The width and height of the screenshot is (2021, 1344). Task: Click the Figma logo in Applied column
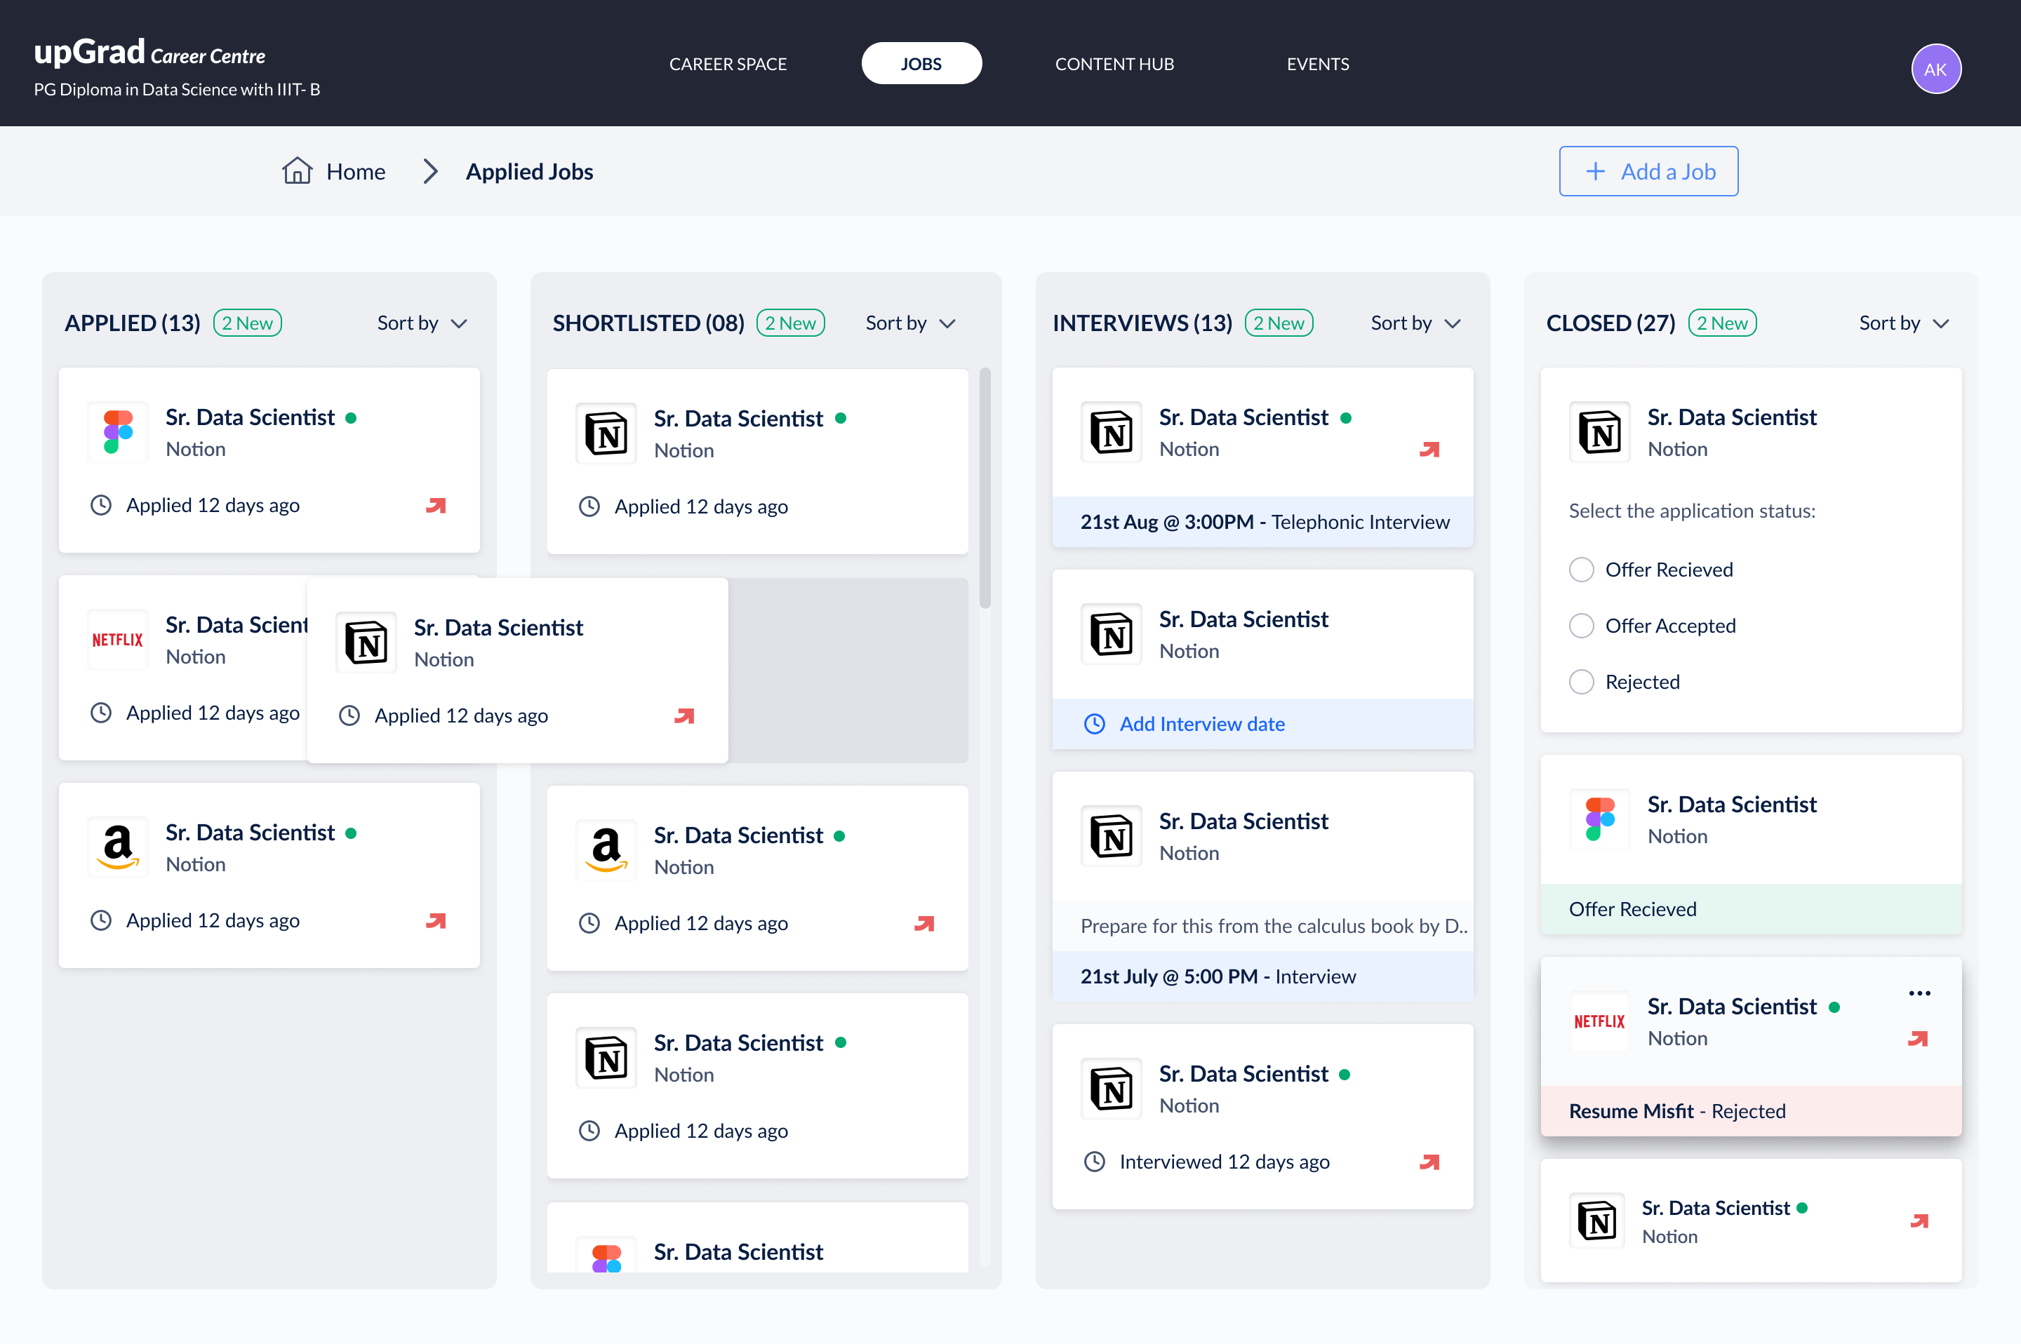[x=119, y=432]
